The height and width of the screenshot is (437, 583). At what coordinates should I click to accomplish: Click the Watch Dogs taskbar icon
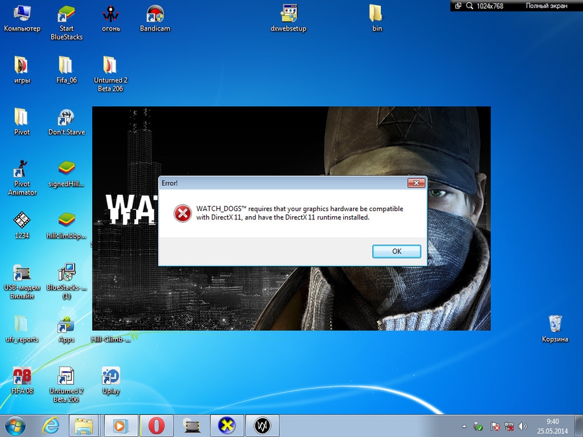pos(262,425)
